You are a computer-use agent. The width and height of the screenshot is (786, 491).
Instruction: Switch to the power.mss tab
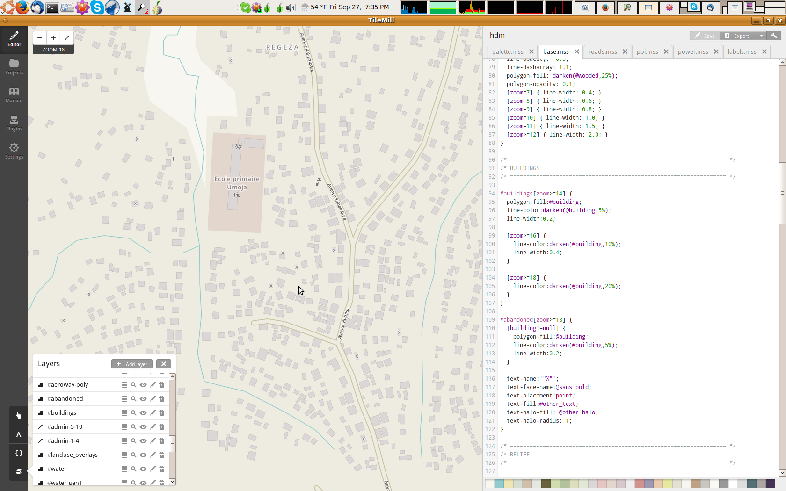(x=693, y=52)
